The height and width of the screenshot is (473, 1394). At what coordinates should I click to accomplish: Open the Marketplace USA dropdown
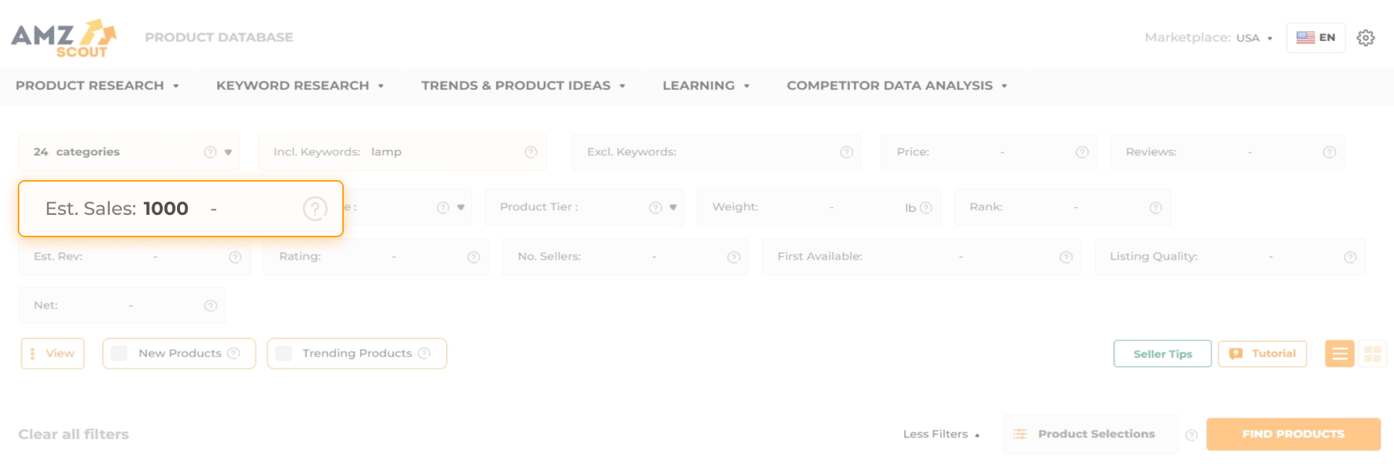point(1253,38)
